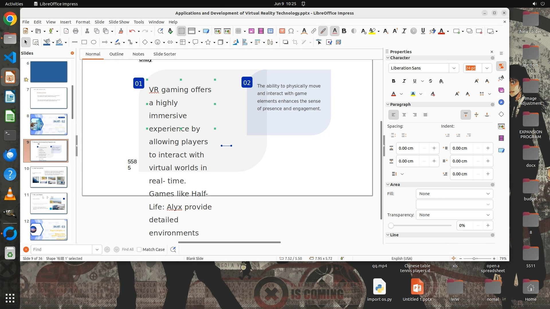The height and width of the screenshot is (309, 550).
Task: Open the Liberation Sans font dropdown
Action: [x=454, y=68]
